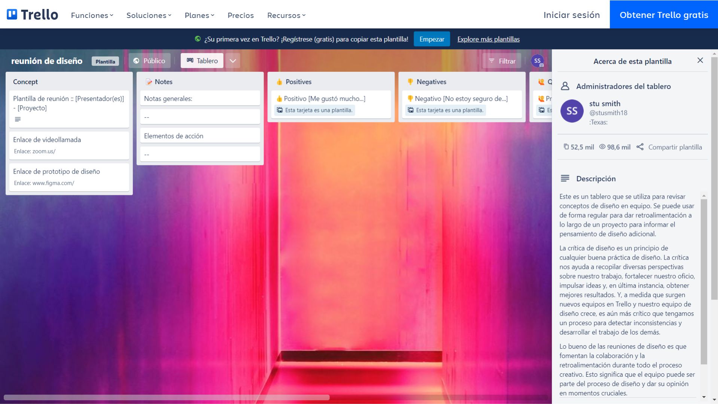Select the Tablero view button

tap(202, 61)
